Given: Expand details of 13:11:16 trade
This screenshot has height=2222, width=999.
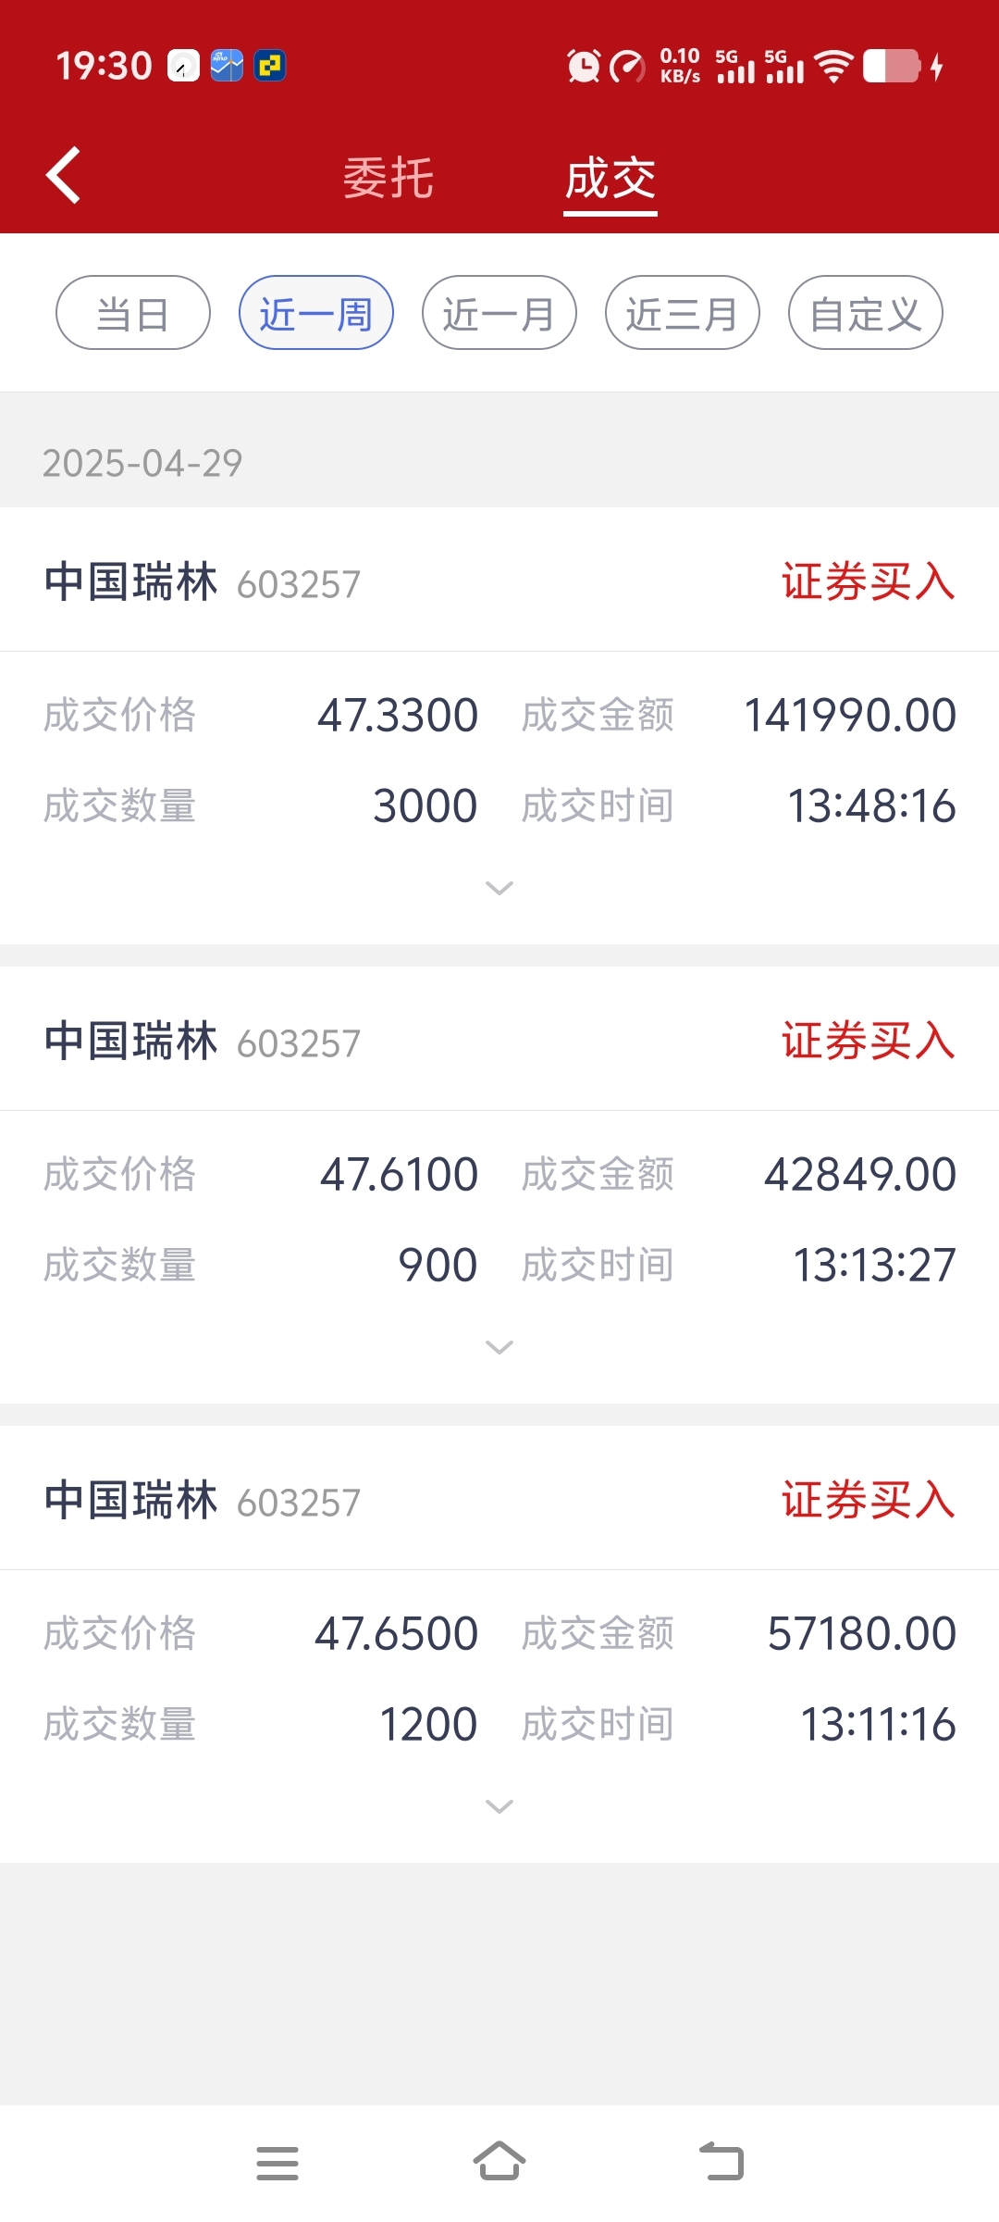Looking at the screenshot, I should (499, 1806).
